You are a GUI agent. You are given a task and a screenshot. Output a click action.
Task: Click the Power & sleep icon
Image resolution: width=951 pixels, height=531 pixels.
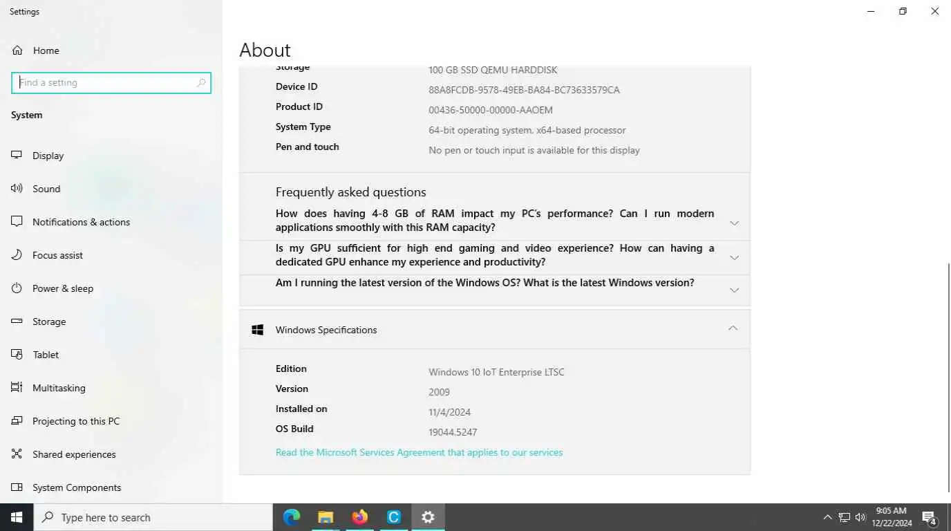(17, 288)
